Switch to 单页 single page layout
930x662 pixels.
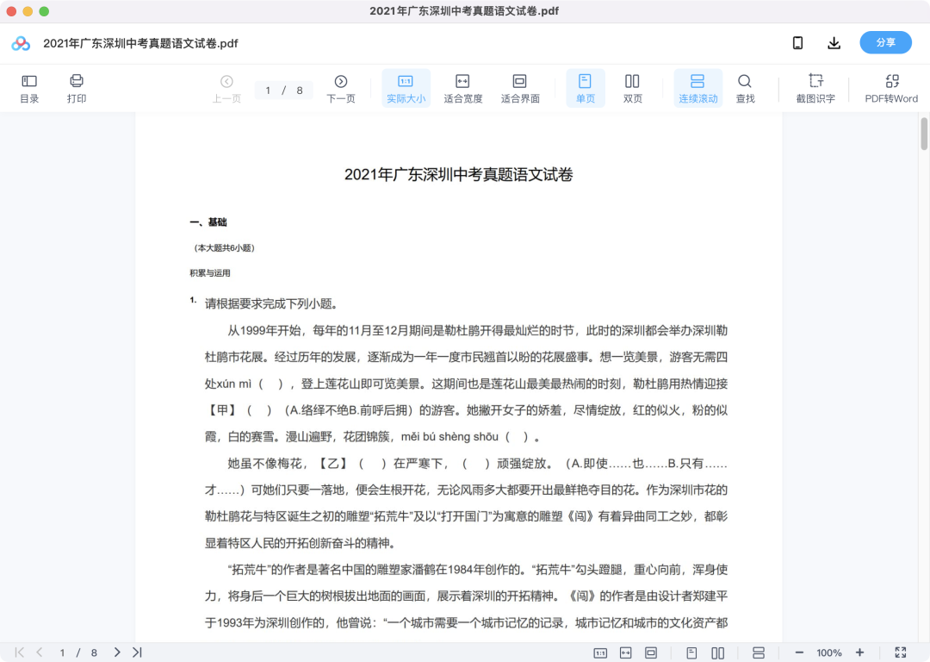point(586,89)
